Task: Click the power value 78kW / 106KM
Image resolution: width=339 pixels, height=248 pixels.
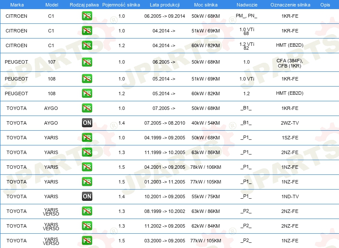Action: click(x=205, y=167)
